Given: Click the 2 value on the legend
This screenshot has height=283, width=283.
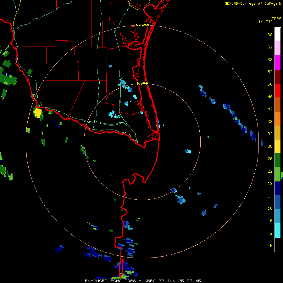Looking at the screenshot, I should [x=271, y=233].
